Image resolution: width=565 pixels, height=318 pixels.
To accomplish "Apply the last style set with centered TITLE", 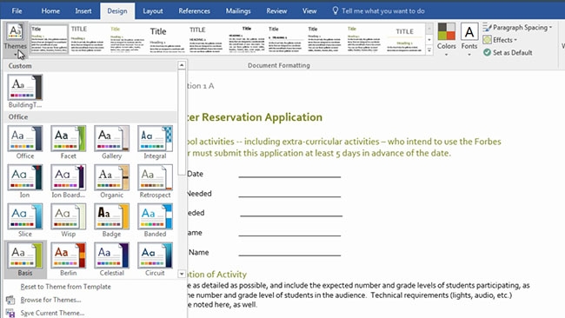I will [405, 39].
